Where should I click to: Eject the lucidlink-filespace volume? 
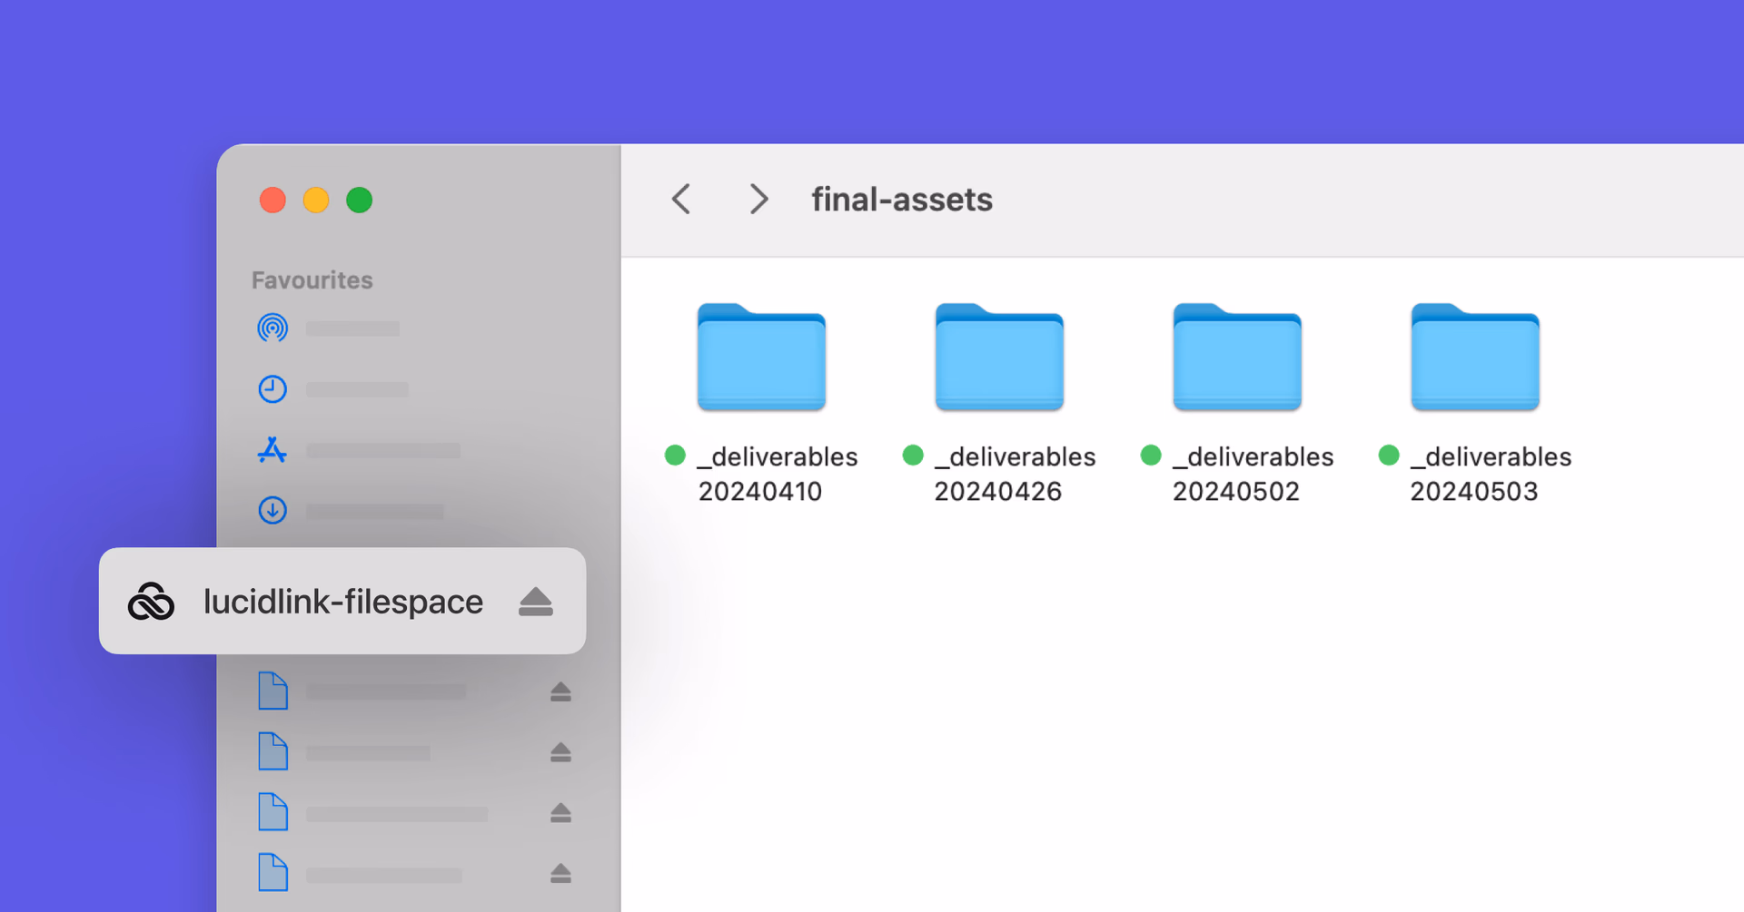pos(536,602)
